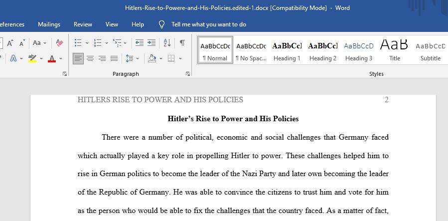This screenshot has height=221, width=448.
Task: Switch to the Review tab
Action: (x=83, y=24)
